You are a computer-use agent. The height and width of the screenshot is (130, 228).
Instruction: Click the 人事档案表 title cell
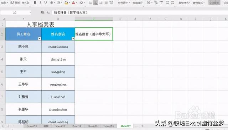40,25
